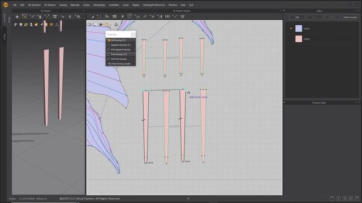Screen dimensions: 362x203
Task: Open the Avatar menu
Action: (87, 5)
